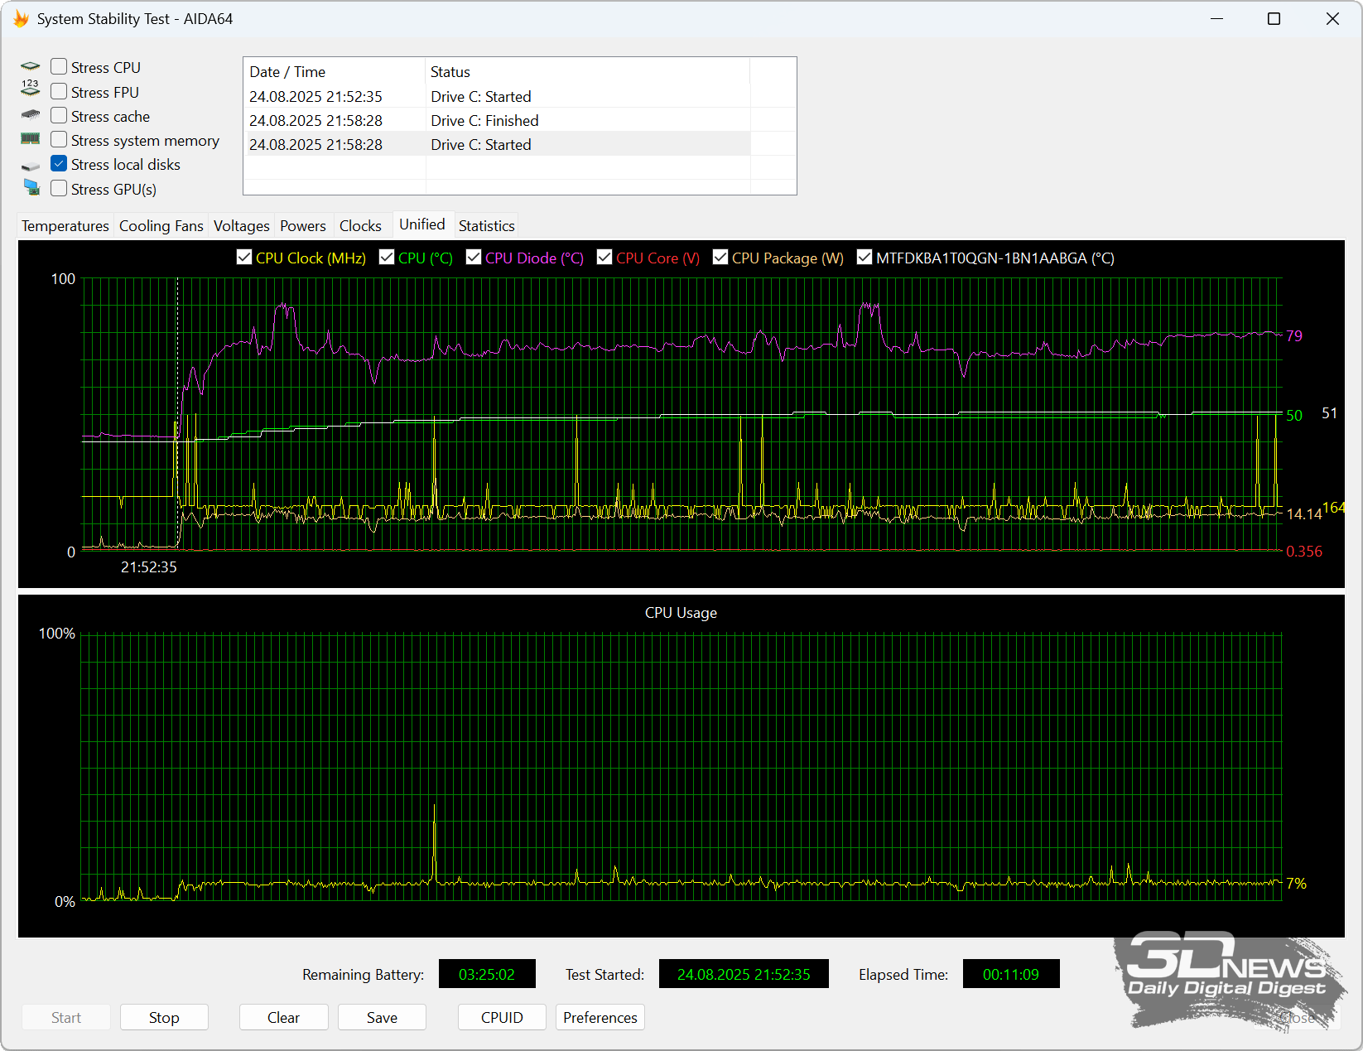Hide the CPU Clock (MHz) graph line
The width and height of the screenshot is (1363, 1051).
[244, 257]
